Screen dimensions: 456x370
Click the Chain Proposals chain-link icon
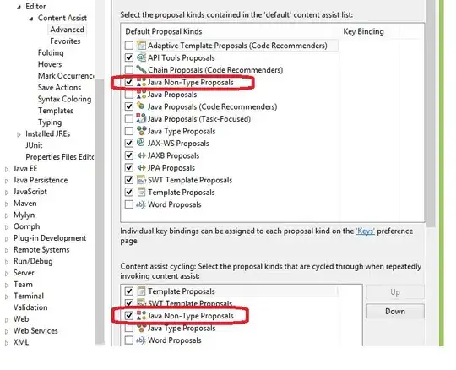coord(141,69)
